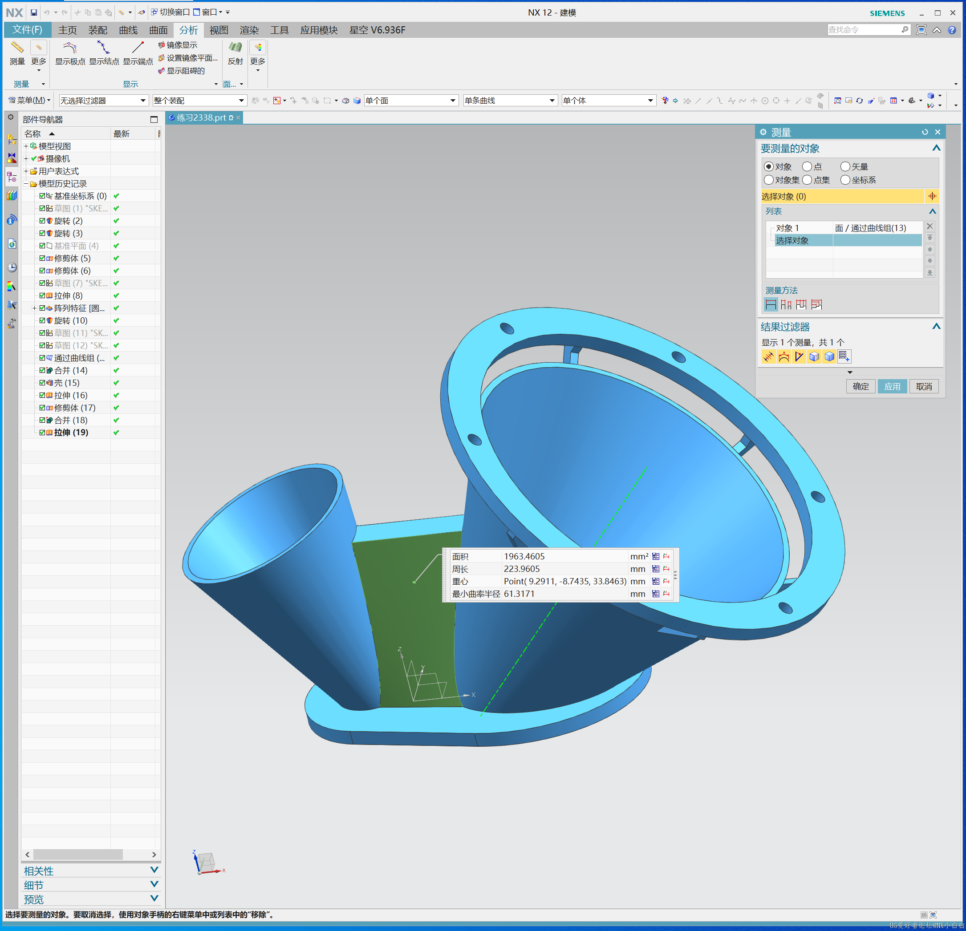This screenshot has height=931, width=966.
Task: Open the 整个装配 scope dropdown
Action: (199, 101)
